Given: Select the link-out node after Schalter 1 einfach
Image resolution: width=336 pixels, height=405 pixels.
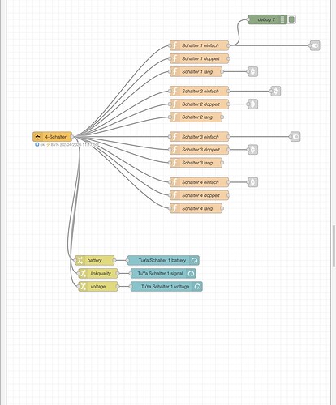Looking at the screenshot, I should pos(315,45).
